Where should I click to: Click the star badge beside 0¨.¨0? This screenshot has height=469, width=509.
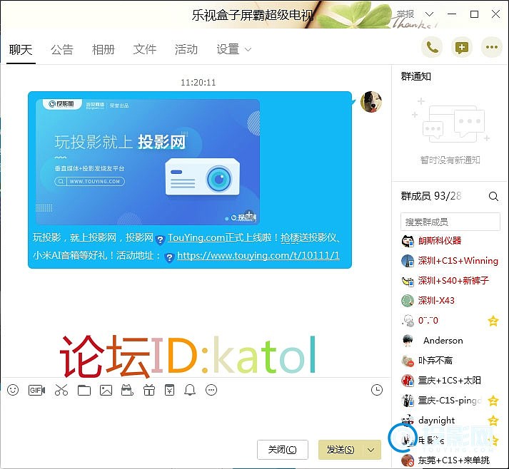pyautogui.click(x=493, y=321)
